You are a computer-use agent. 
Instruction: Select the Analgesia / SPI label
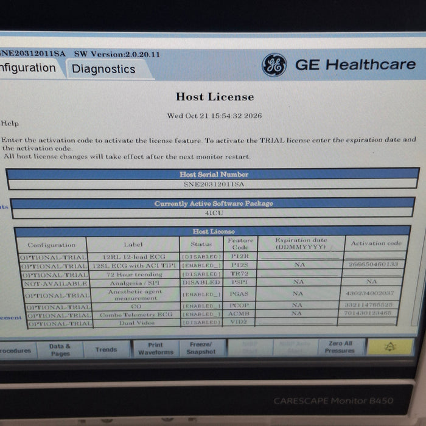click(x=134, y=283)
